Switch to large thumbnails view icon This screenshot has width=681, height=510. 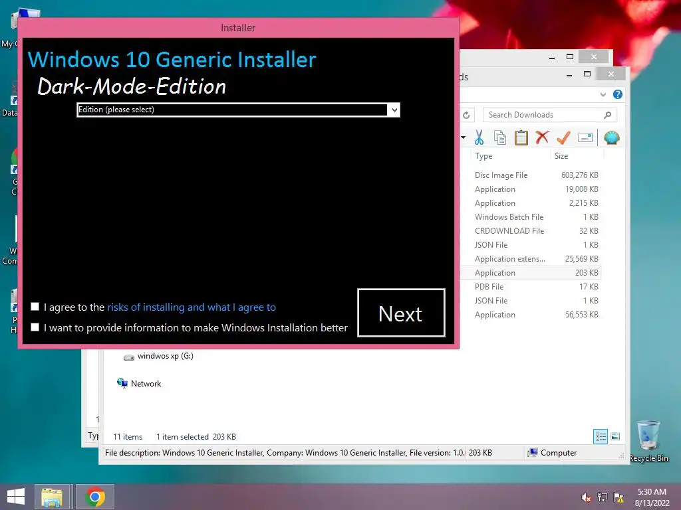pos(615,436)
